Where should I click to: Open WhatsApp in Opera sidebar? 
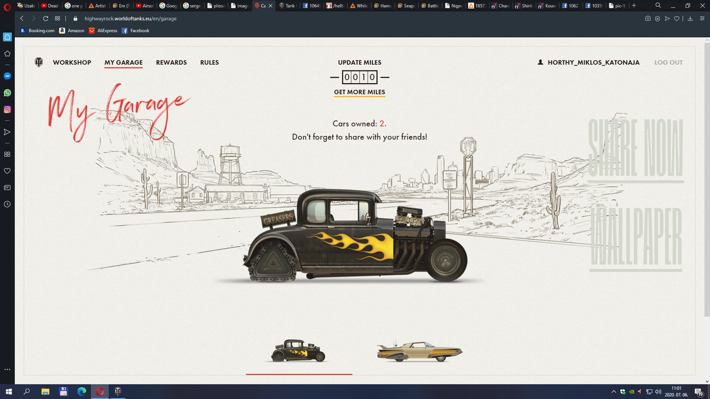[x=7, y=93]
